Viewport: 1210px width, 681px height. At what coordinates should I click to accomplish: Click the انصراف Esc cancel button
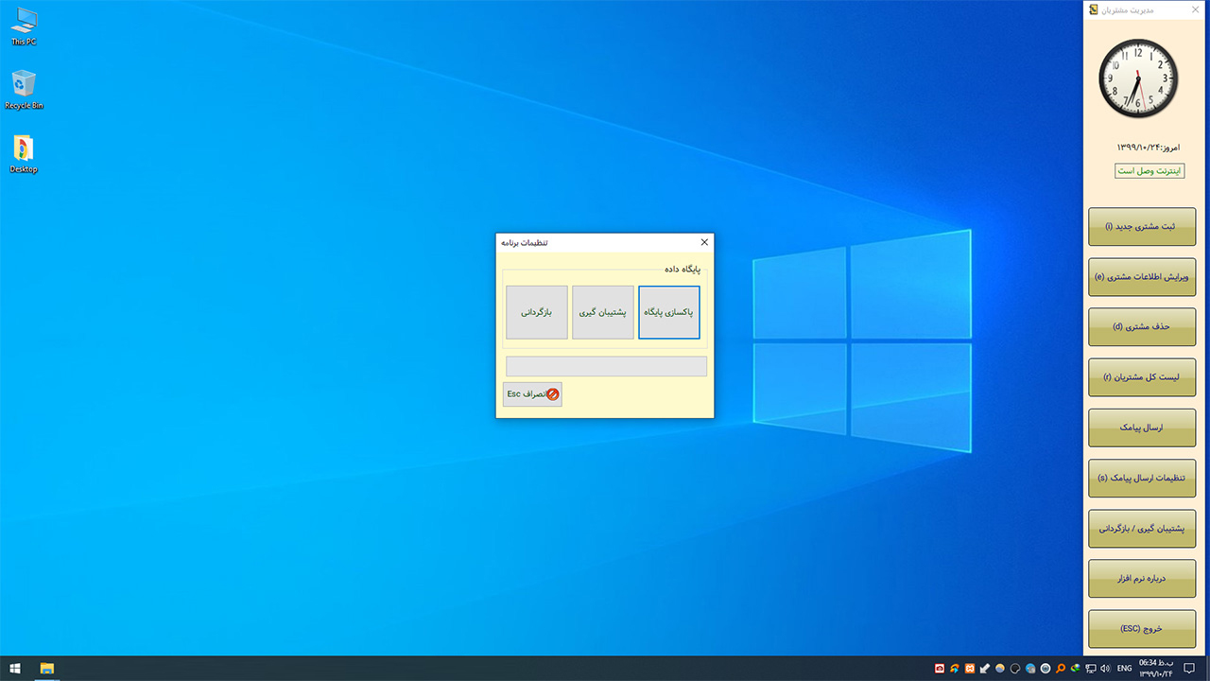point(532,394)
